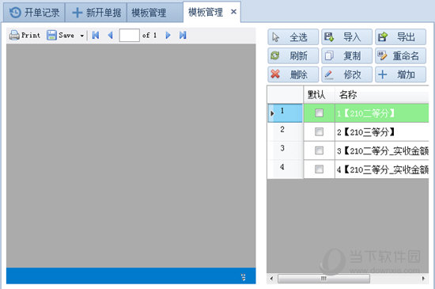Close the active 模板管理 tab

click(233, 12)
